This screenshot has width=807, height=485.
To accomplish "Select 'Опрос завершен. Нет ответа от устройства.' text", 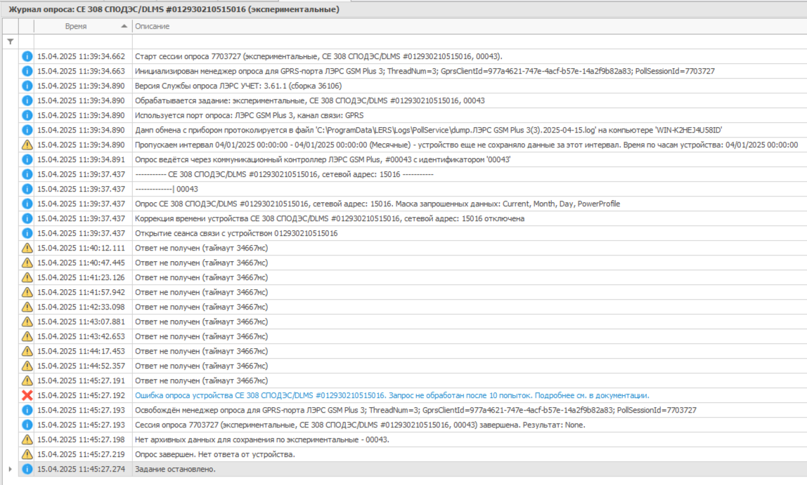I will (x=214, y=455).
